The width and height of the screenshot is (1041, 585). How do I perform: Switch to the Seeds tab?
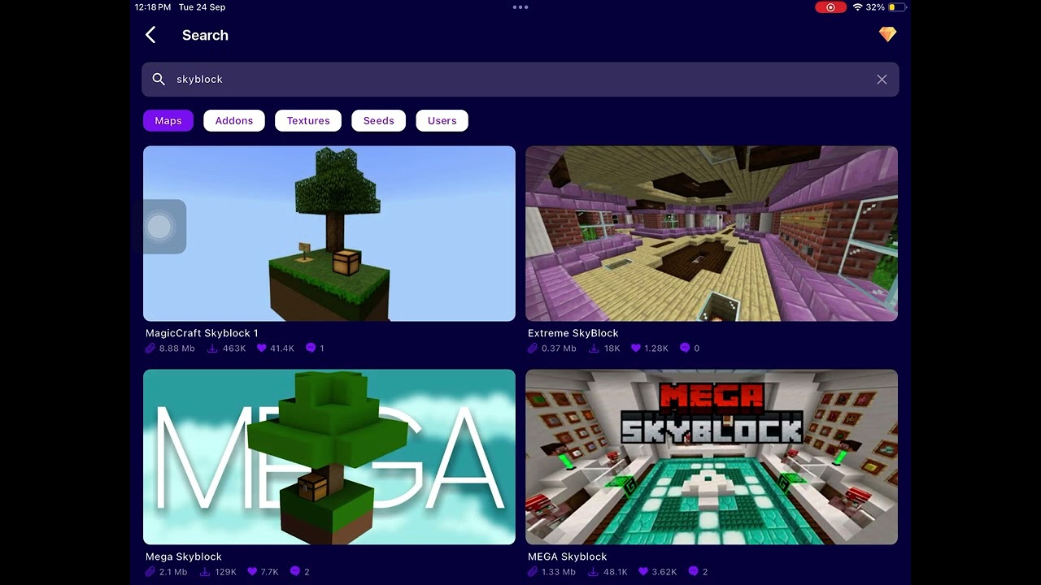click(x=379, y=120)
